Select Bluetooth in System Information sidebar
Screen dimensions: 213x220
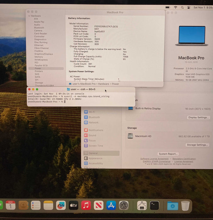[39, 28]
